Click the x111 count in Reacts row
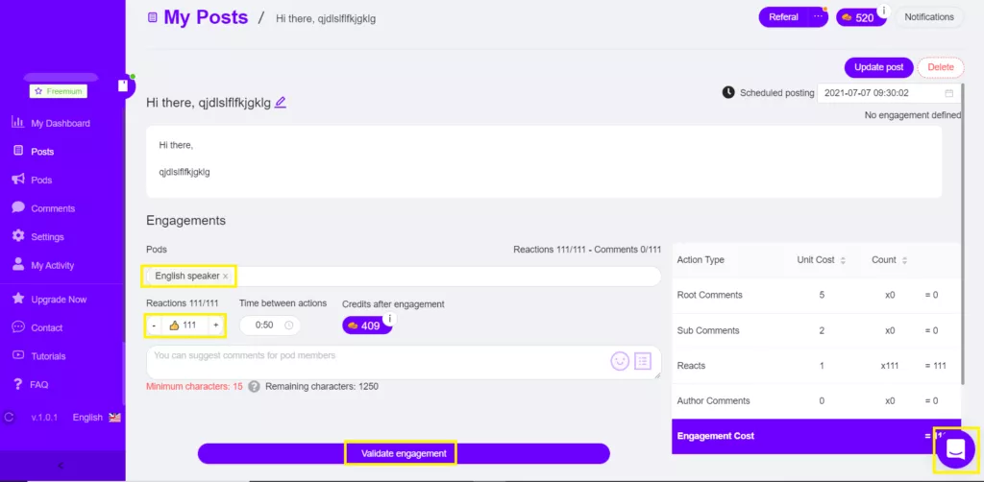This screenshot has height=482, width=984. tap(889, 366)
